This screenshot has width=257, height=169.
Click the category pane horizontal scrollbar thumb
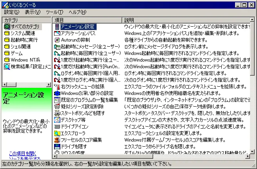[x=11, y=85]
